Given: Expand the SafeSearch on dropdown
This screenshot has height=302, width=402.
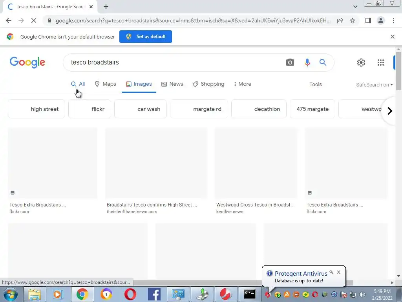Looking at the screenshot, I should 374,85.
